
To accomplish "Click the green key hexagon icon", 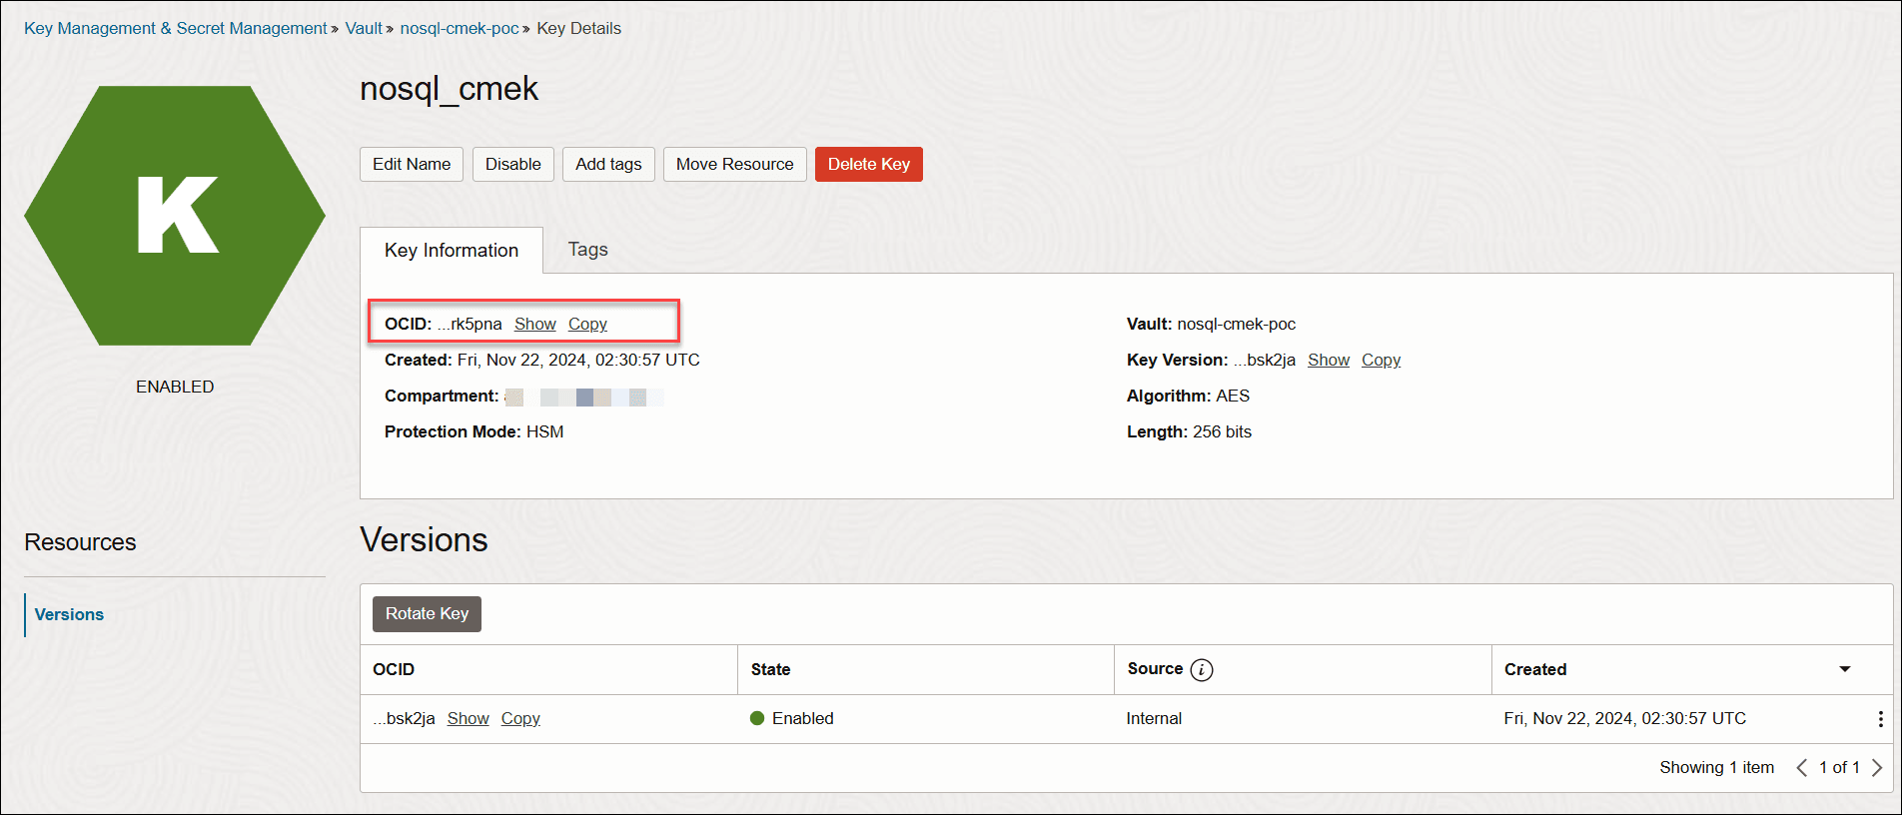I will pos(175,216).
